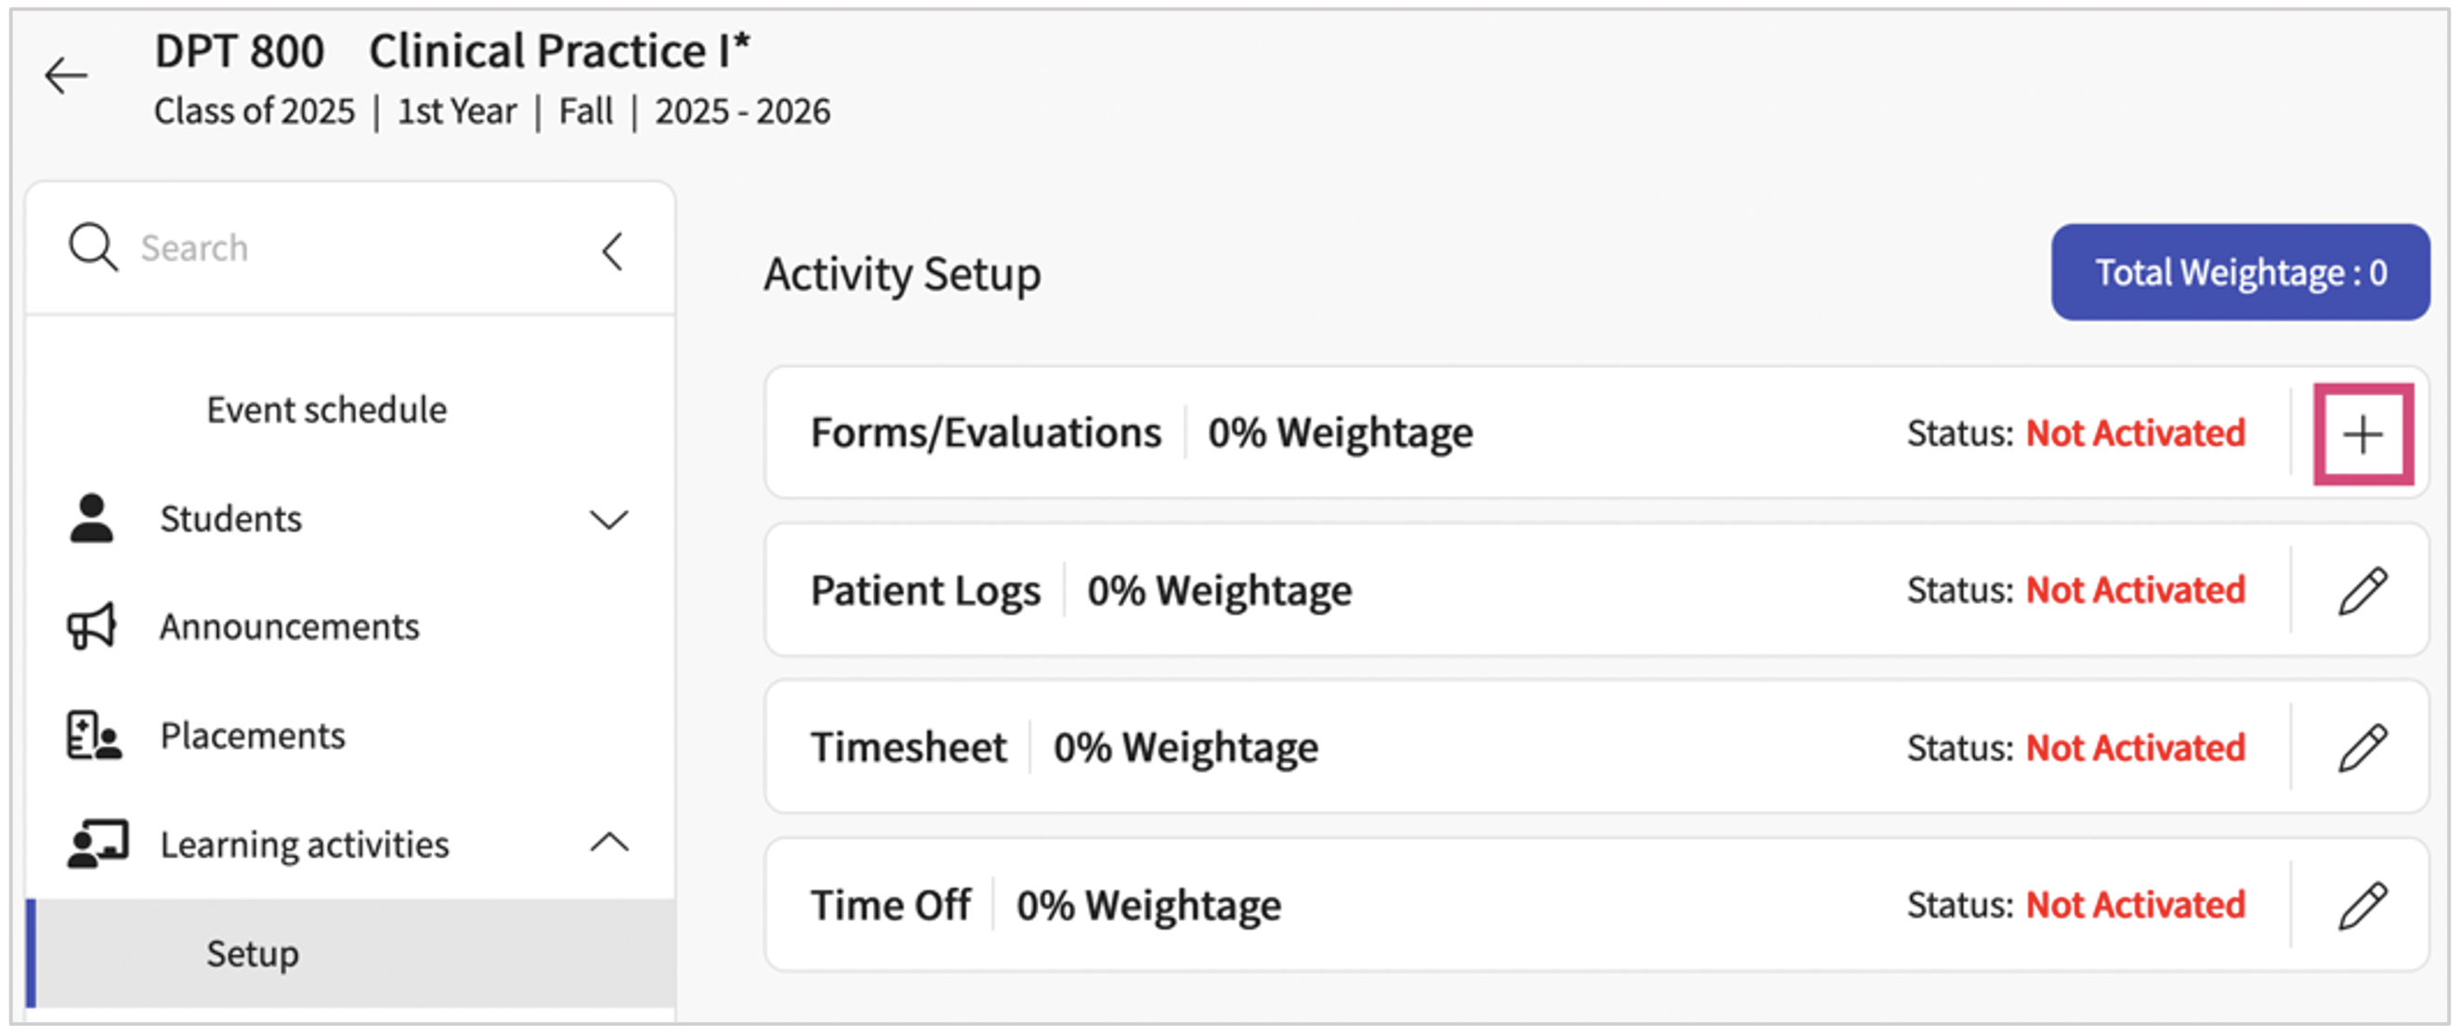Viewport: 2460px width, 1035px height.
Task: Open the Event schedule menu item
Action: click(327, 410)
